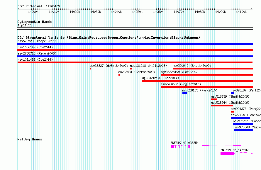Click nsv528944 (Shaikh2009) variant label
The width and height of the screenshot is (261, 170).
230,103
